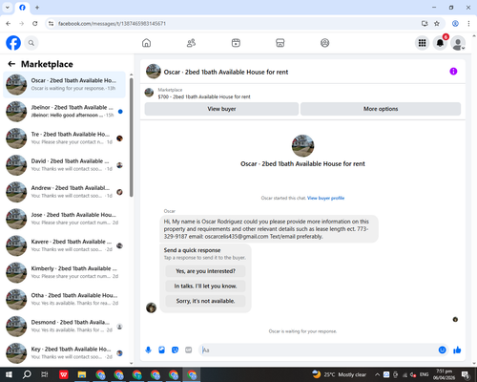The height and width of the screenshot is (382, 477).
Task: Open the Chrome three-dot menu
Action: (468, 24)
